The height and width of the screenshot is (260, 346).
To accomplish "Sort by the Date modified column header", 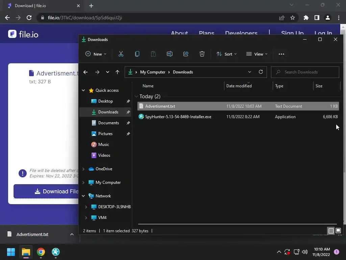I will click(x=239, y=86).
